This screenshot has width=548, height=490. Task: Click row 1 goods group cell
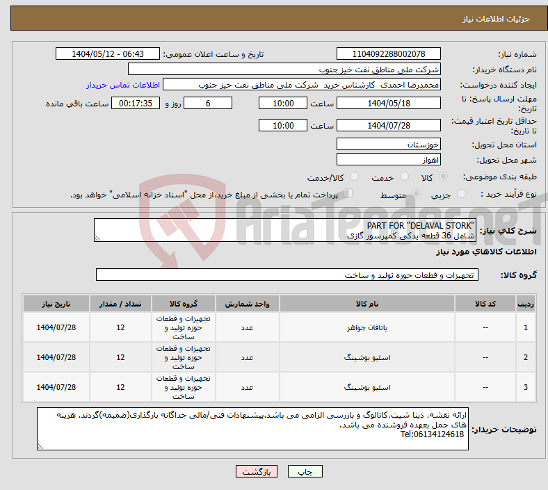click(184, 327)
